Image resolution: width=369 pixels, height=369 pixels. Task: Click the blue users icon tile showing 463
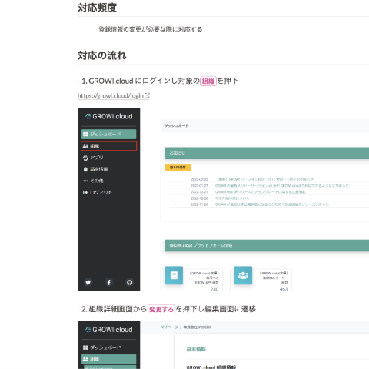(x=243, y=275)
